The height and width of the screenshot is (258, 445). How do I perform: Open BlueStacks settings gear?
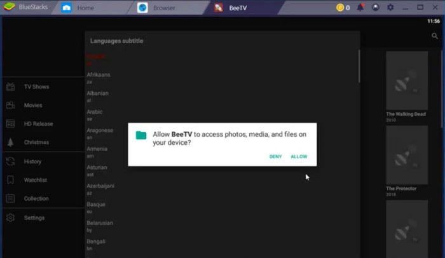tap(390, 8)
